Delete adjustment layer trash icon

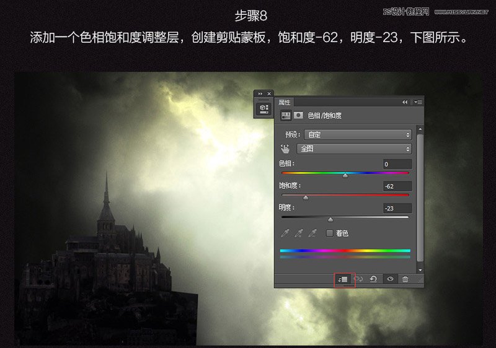[405, 279]
